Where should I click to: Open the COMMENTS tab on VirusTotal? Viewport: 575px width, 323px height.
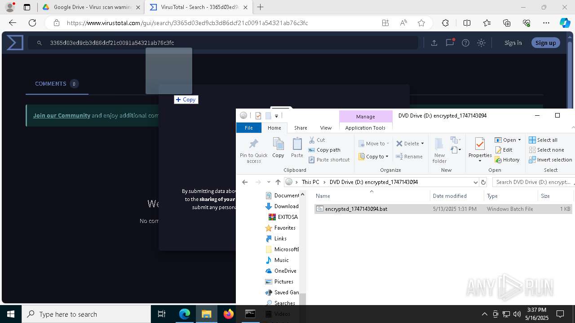tap(57, 84)
